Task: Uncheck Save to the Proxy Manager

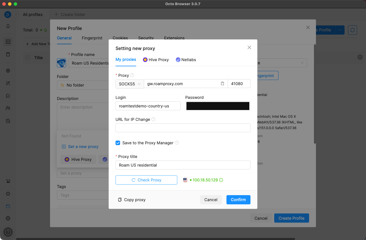Action: tap(118, 143)
